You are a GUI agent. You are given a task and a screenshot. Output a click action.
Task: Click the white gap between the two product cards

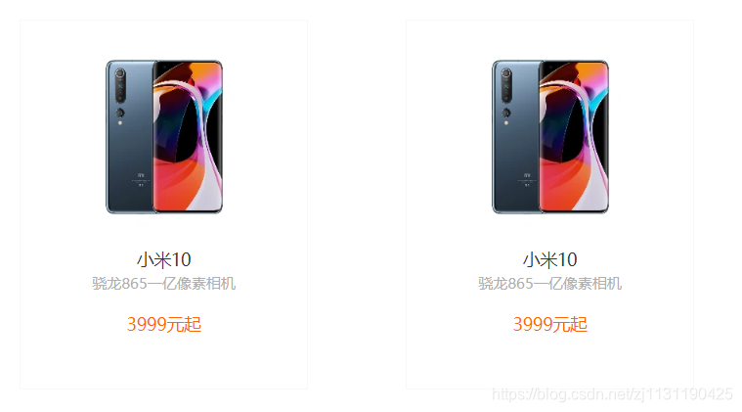[357, 205]
